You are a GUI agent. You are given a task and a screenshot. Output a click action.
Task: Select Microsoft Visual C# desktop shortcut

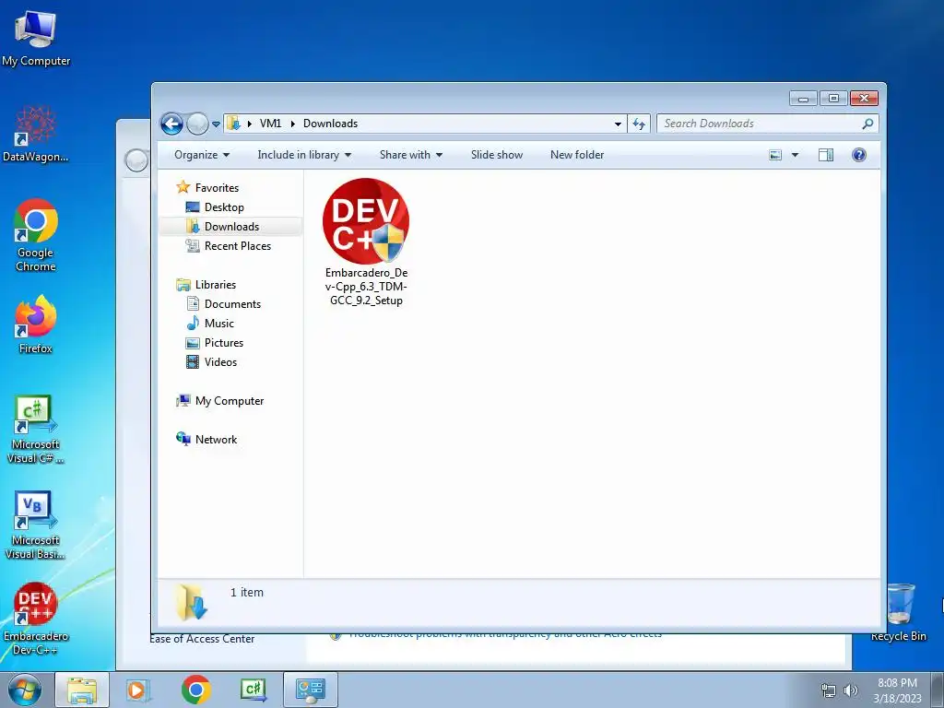[36, 430]
